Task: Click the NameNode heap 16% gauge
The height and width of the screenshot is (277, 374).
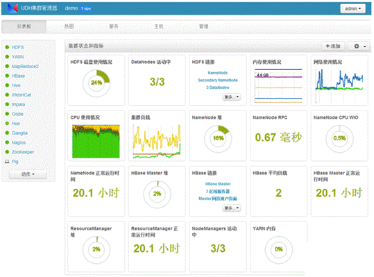Action: coord(218,139)
